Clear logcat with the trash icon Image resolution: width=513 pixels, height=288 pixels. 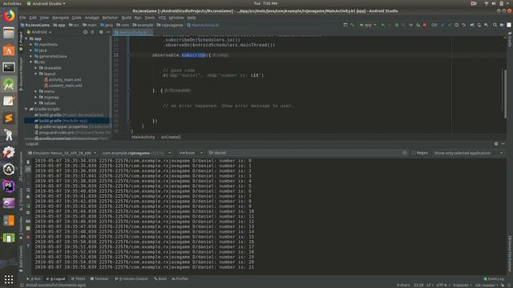pyautogui.click(x=28, y=162)
